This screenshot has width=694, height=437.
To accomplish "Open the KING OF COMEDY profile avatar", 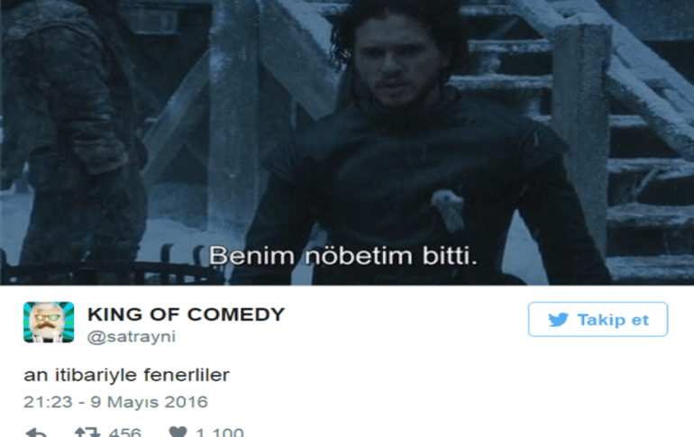I will (49, 322).
